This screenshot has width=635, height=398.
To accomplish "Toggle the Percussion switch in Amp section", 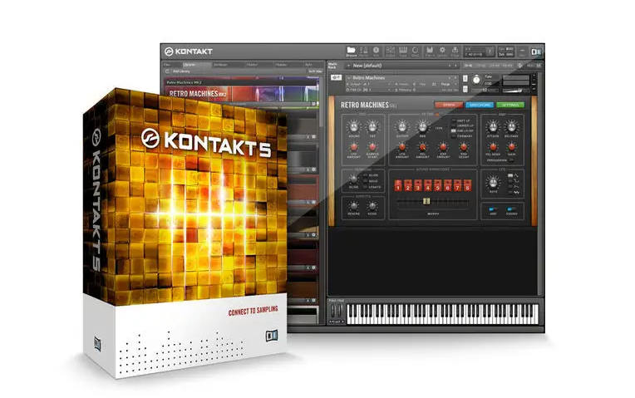I will click(511, 160).
